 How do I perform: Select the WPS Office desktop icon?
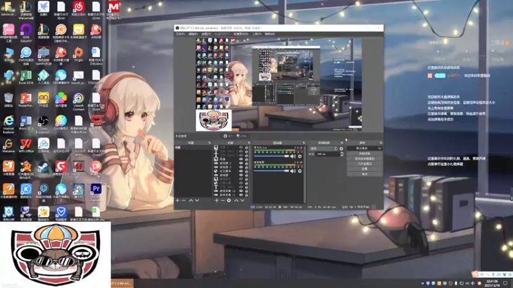(26, 146)
